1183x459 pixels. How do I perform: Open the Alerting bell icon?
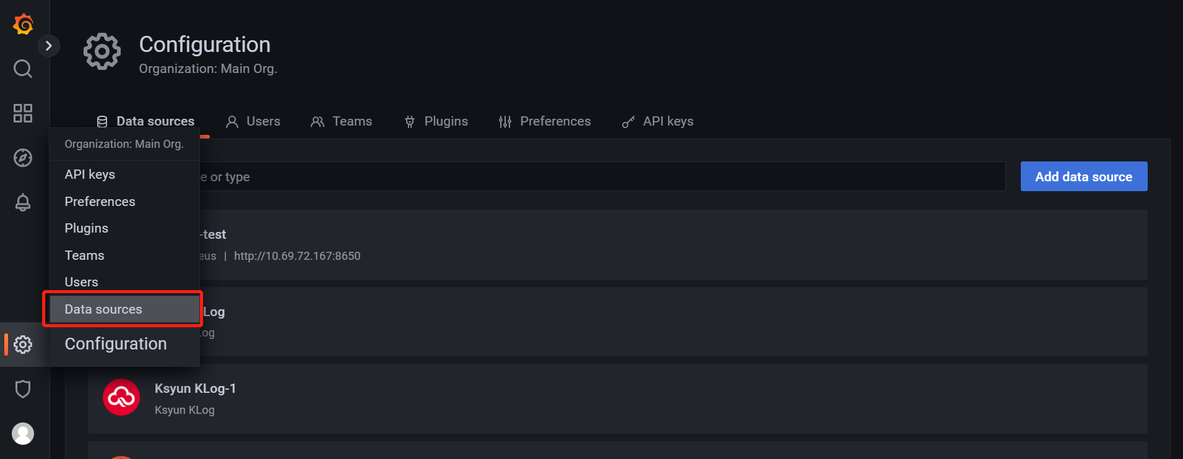23,202
